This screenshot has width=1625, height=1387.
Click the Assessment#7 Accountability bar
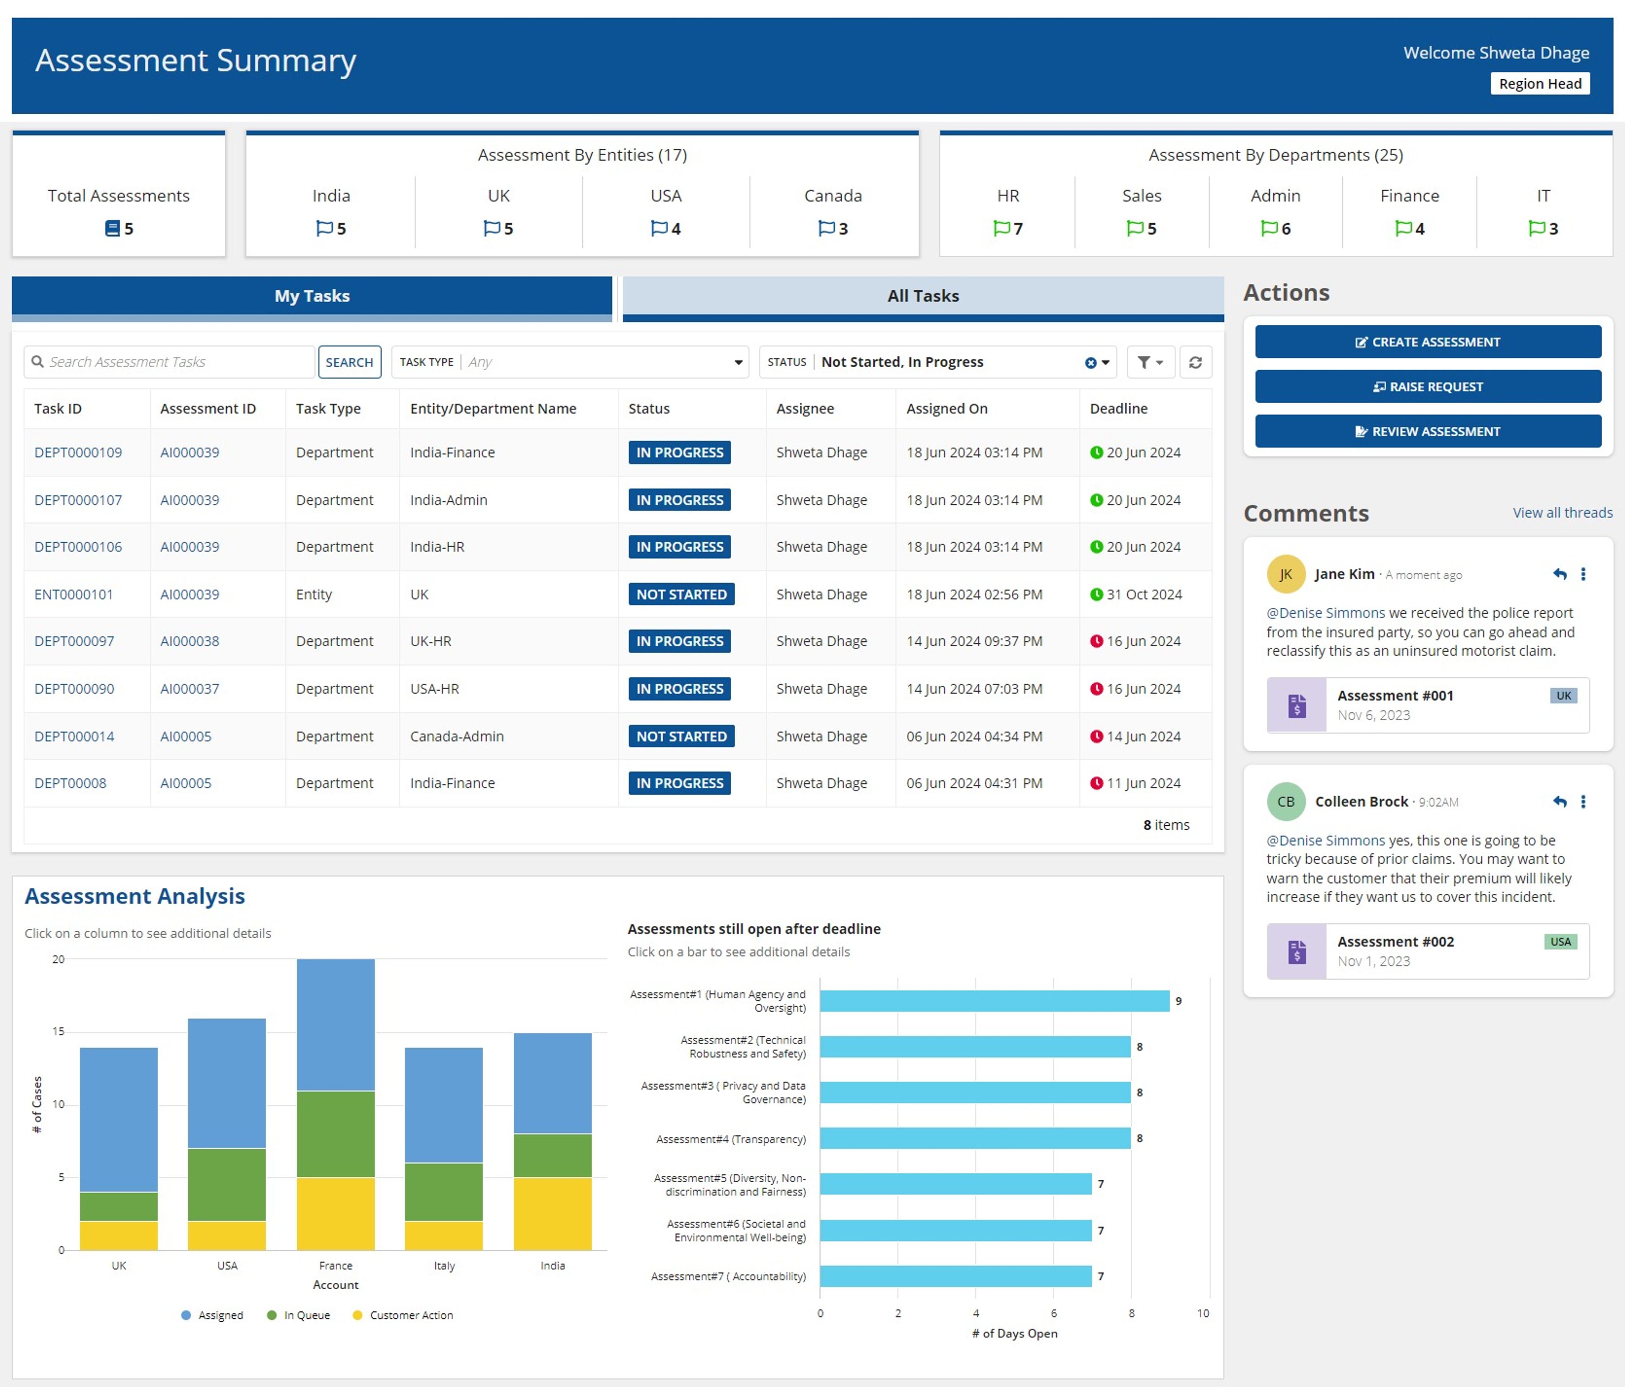pos(956,1277)
